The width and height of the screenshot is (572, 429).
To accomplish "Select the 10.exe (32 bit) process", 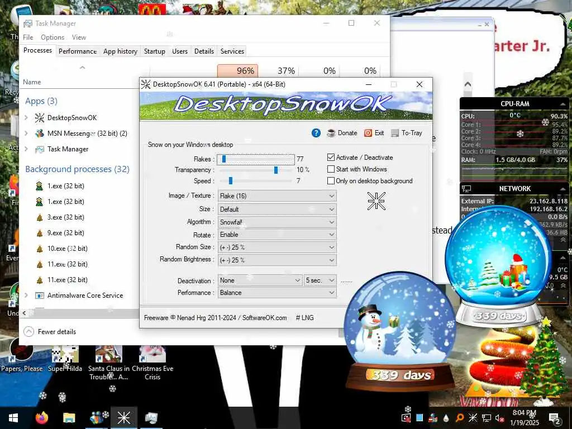I will click(x=67, y=249).
